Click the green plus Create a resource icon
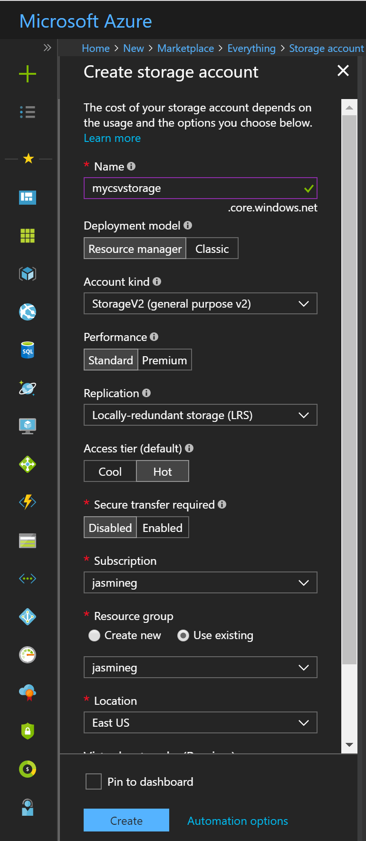This screenshot has height=841, width=366. 28,74
